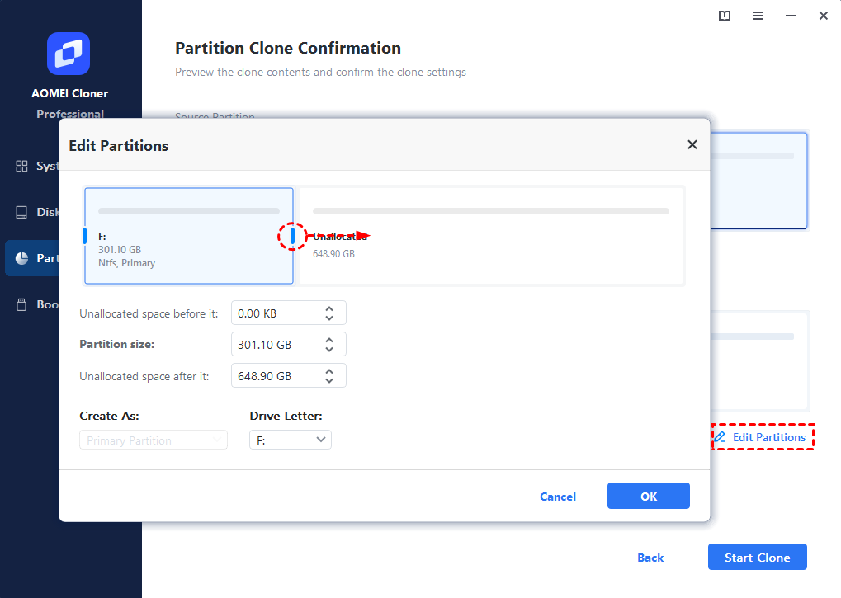The height and width of the screenshot is (598, 841).
Task: Confirm with the OK button
Action: [649, 497]
